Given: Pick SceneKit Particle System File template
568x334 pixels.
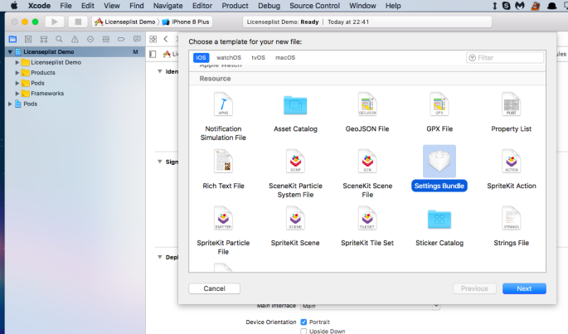Looking at the screenshot, I should pos(295,173).
